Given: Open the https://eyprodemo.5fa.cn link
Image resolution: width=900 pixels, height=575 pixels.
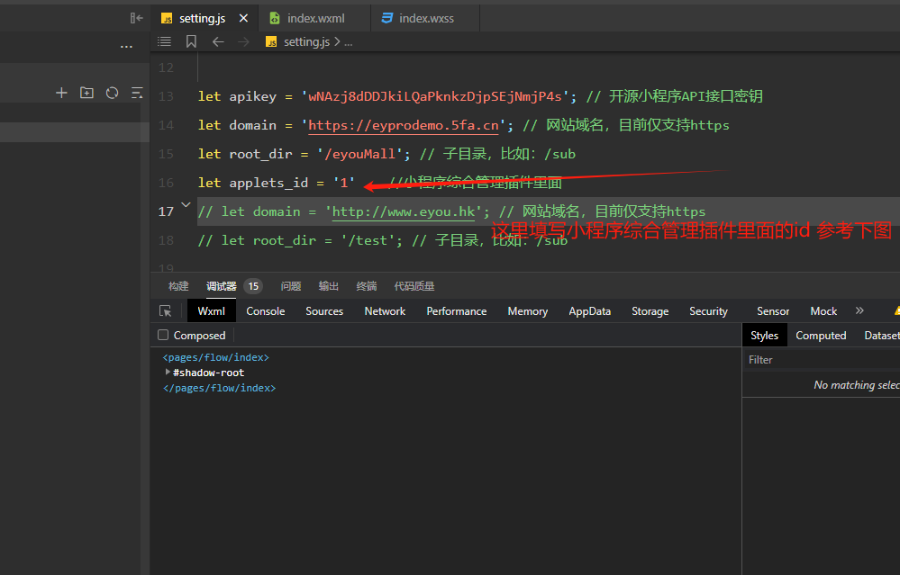Looking at the screenshot, I should pos(404,126).
